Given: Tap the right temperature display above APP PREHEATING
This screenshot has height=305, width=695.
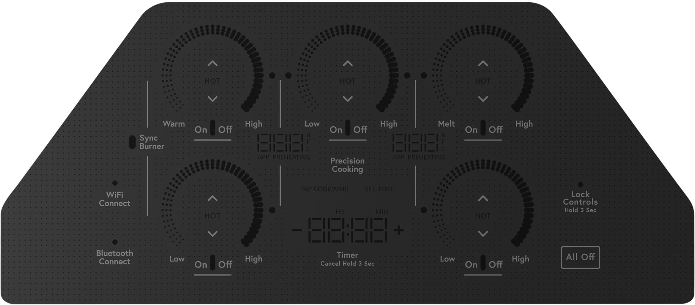Looking at the screenshot, I should tap(415, 142).
